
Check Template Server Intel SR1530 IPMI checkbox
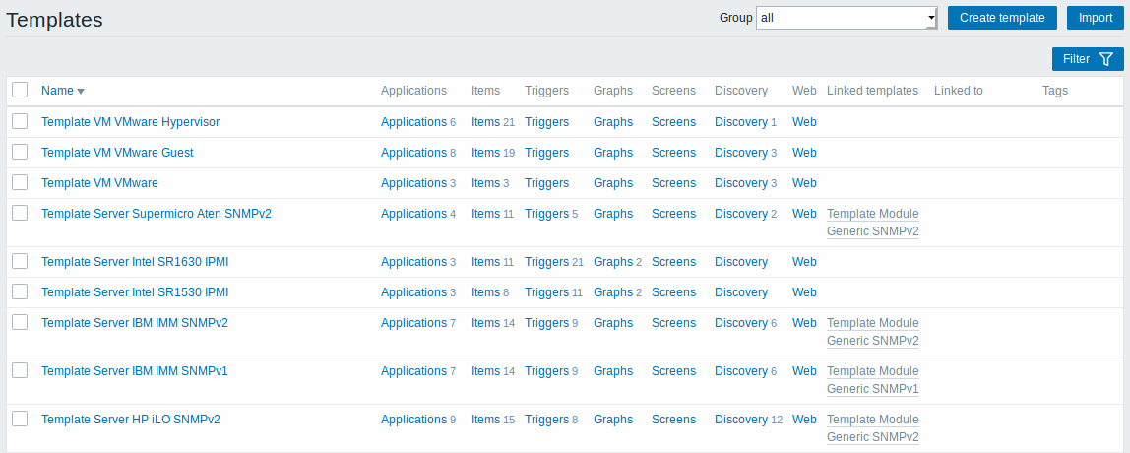coord(20,291)
